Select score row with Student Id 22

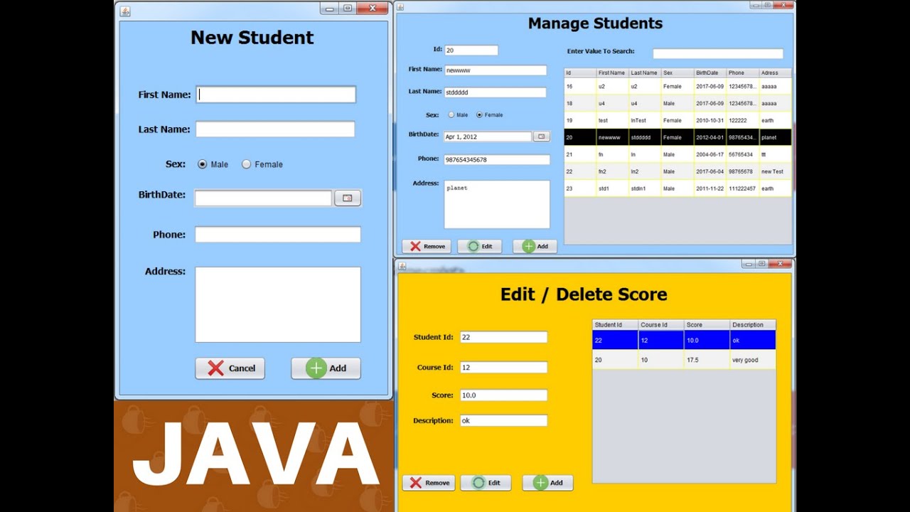coord(684,341)
